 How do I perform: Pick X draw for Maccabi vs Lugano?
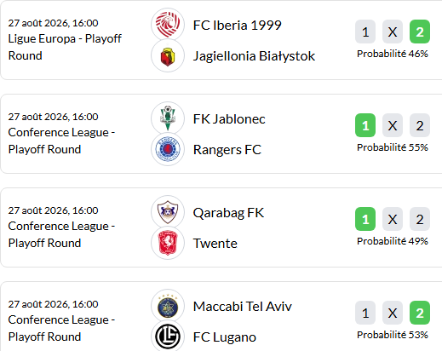pos(393,313)
